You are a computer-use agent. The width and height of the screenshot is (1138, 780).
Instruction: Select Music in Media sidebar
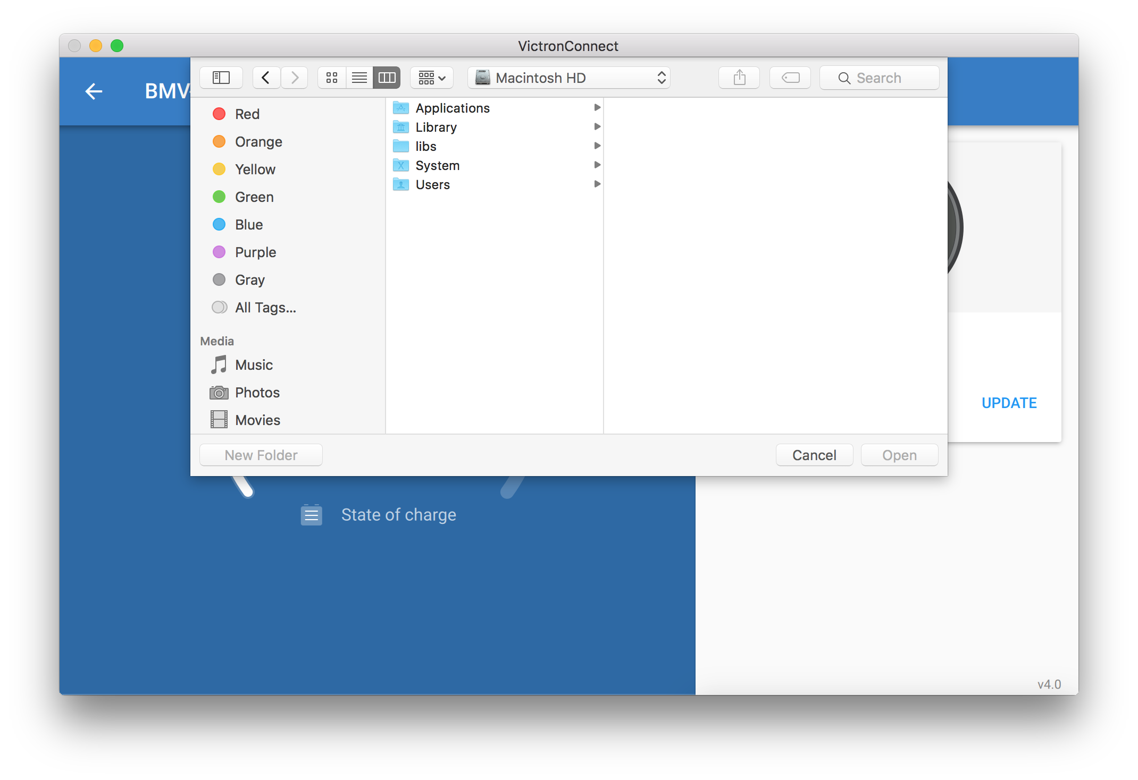pyautogui.click(x=253, y=365)
